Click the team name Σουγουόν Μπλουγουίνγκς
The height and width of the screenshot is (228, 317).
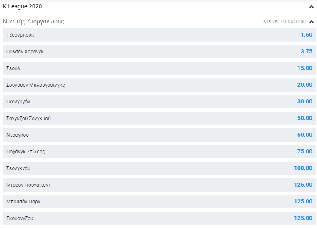point(35,85)
